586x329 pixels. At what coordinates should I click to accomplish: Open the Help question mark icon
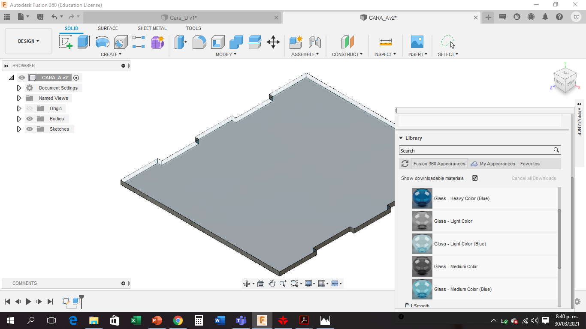pyautogui.click(x=559, y=17)
